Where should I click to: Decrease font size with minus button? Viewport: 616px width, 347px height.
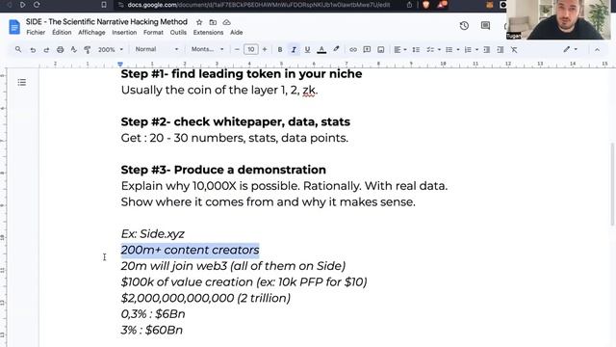click(x=237, y=49)
